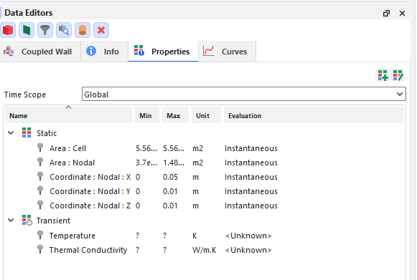Select the Static tree node
417x280 pixels.
(x=47, y=133)
